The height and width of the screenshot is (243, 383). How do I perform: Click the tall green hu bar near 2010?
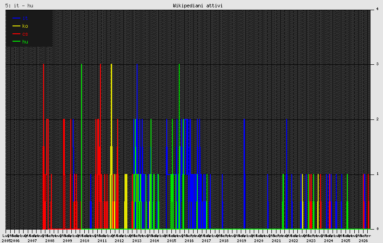tap(82, 147)
